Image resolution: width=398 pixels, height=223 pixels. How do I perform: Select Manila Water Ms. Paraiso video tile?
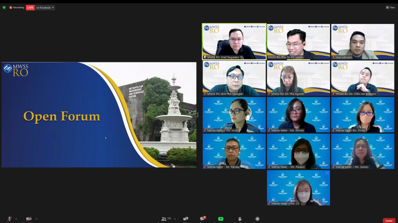[298, 151]
